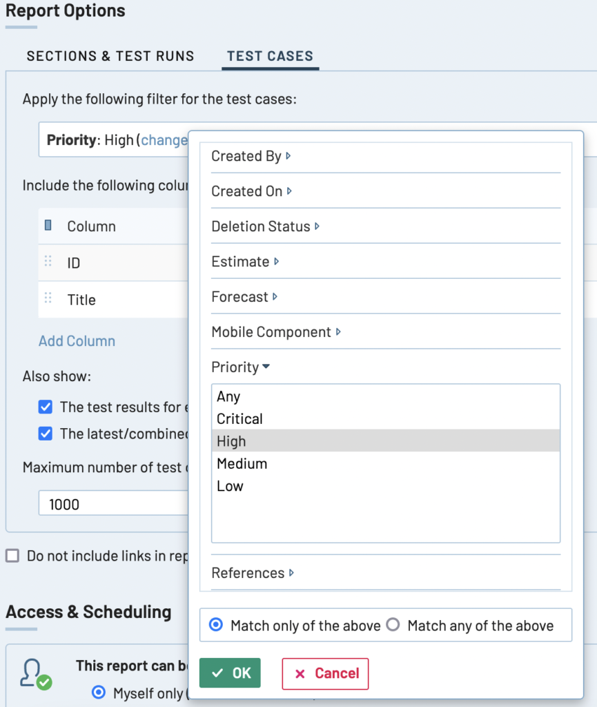Switch to Sections & Test Runs tab
This screenshot has height=707, width=597.
point(110,57)
